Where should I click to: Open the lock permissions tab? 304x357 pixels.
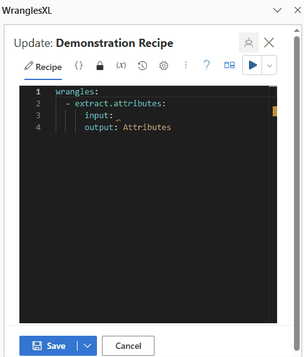tap(99, 66)
